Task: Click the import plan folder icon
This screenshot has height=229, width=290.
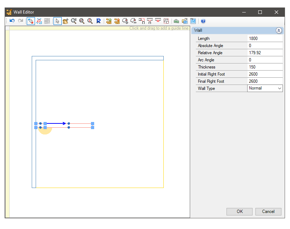Action: (x=185, y=21)
